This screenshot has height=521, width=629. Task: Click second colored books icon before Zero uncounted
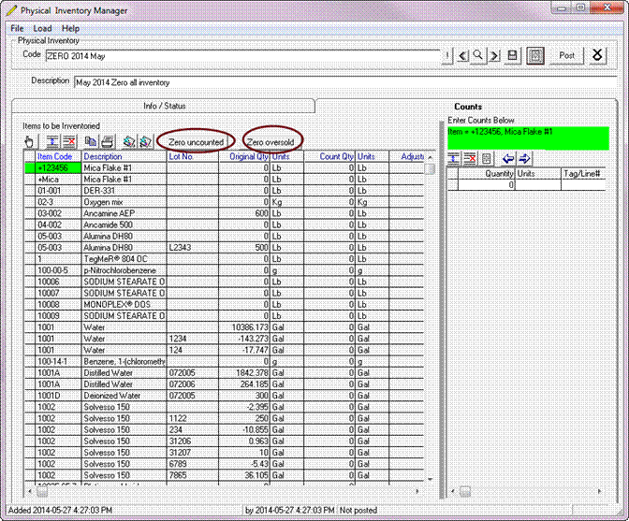(x=145, y=142)
